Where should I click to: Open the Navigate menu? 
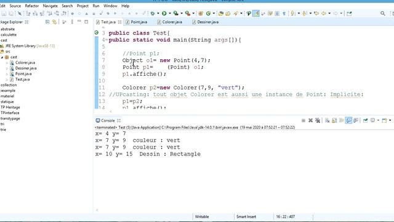[50, 6]
